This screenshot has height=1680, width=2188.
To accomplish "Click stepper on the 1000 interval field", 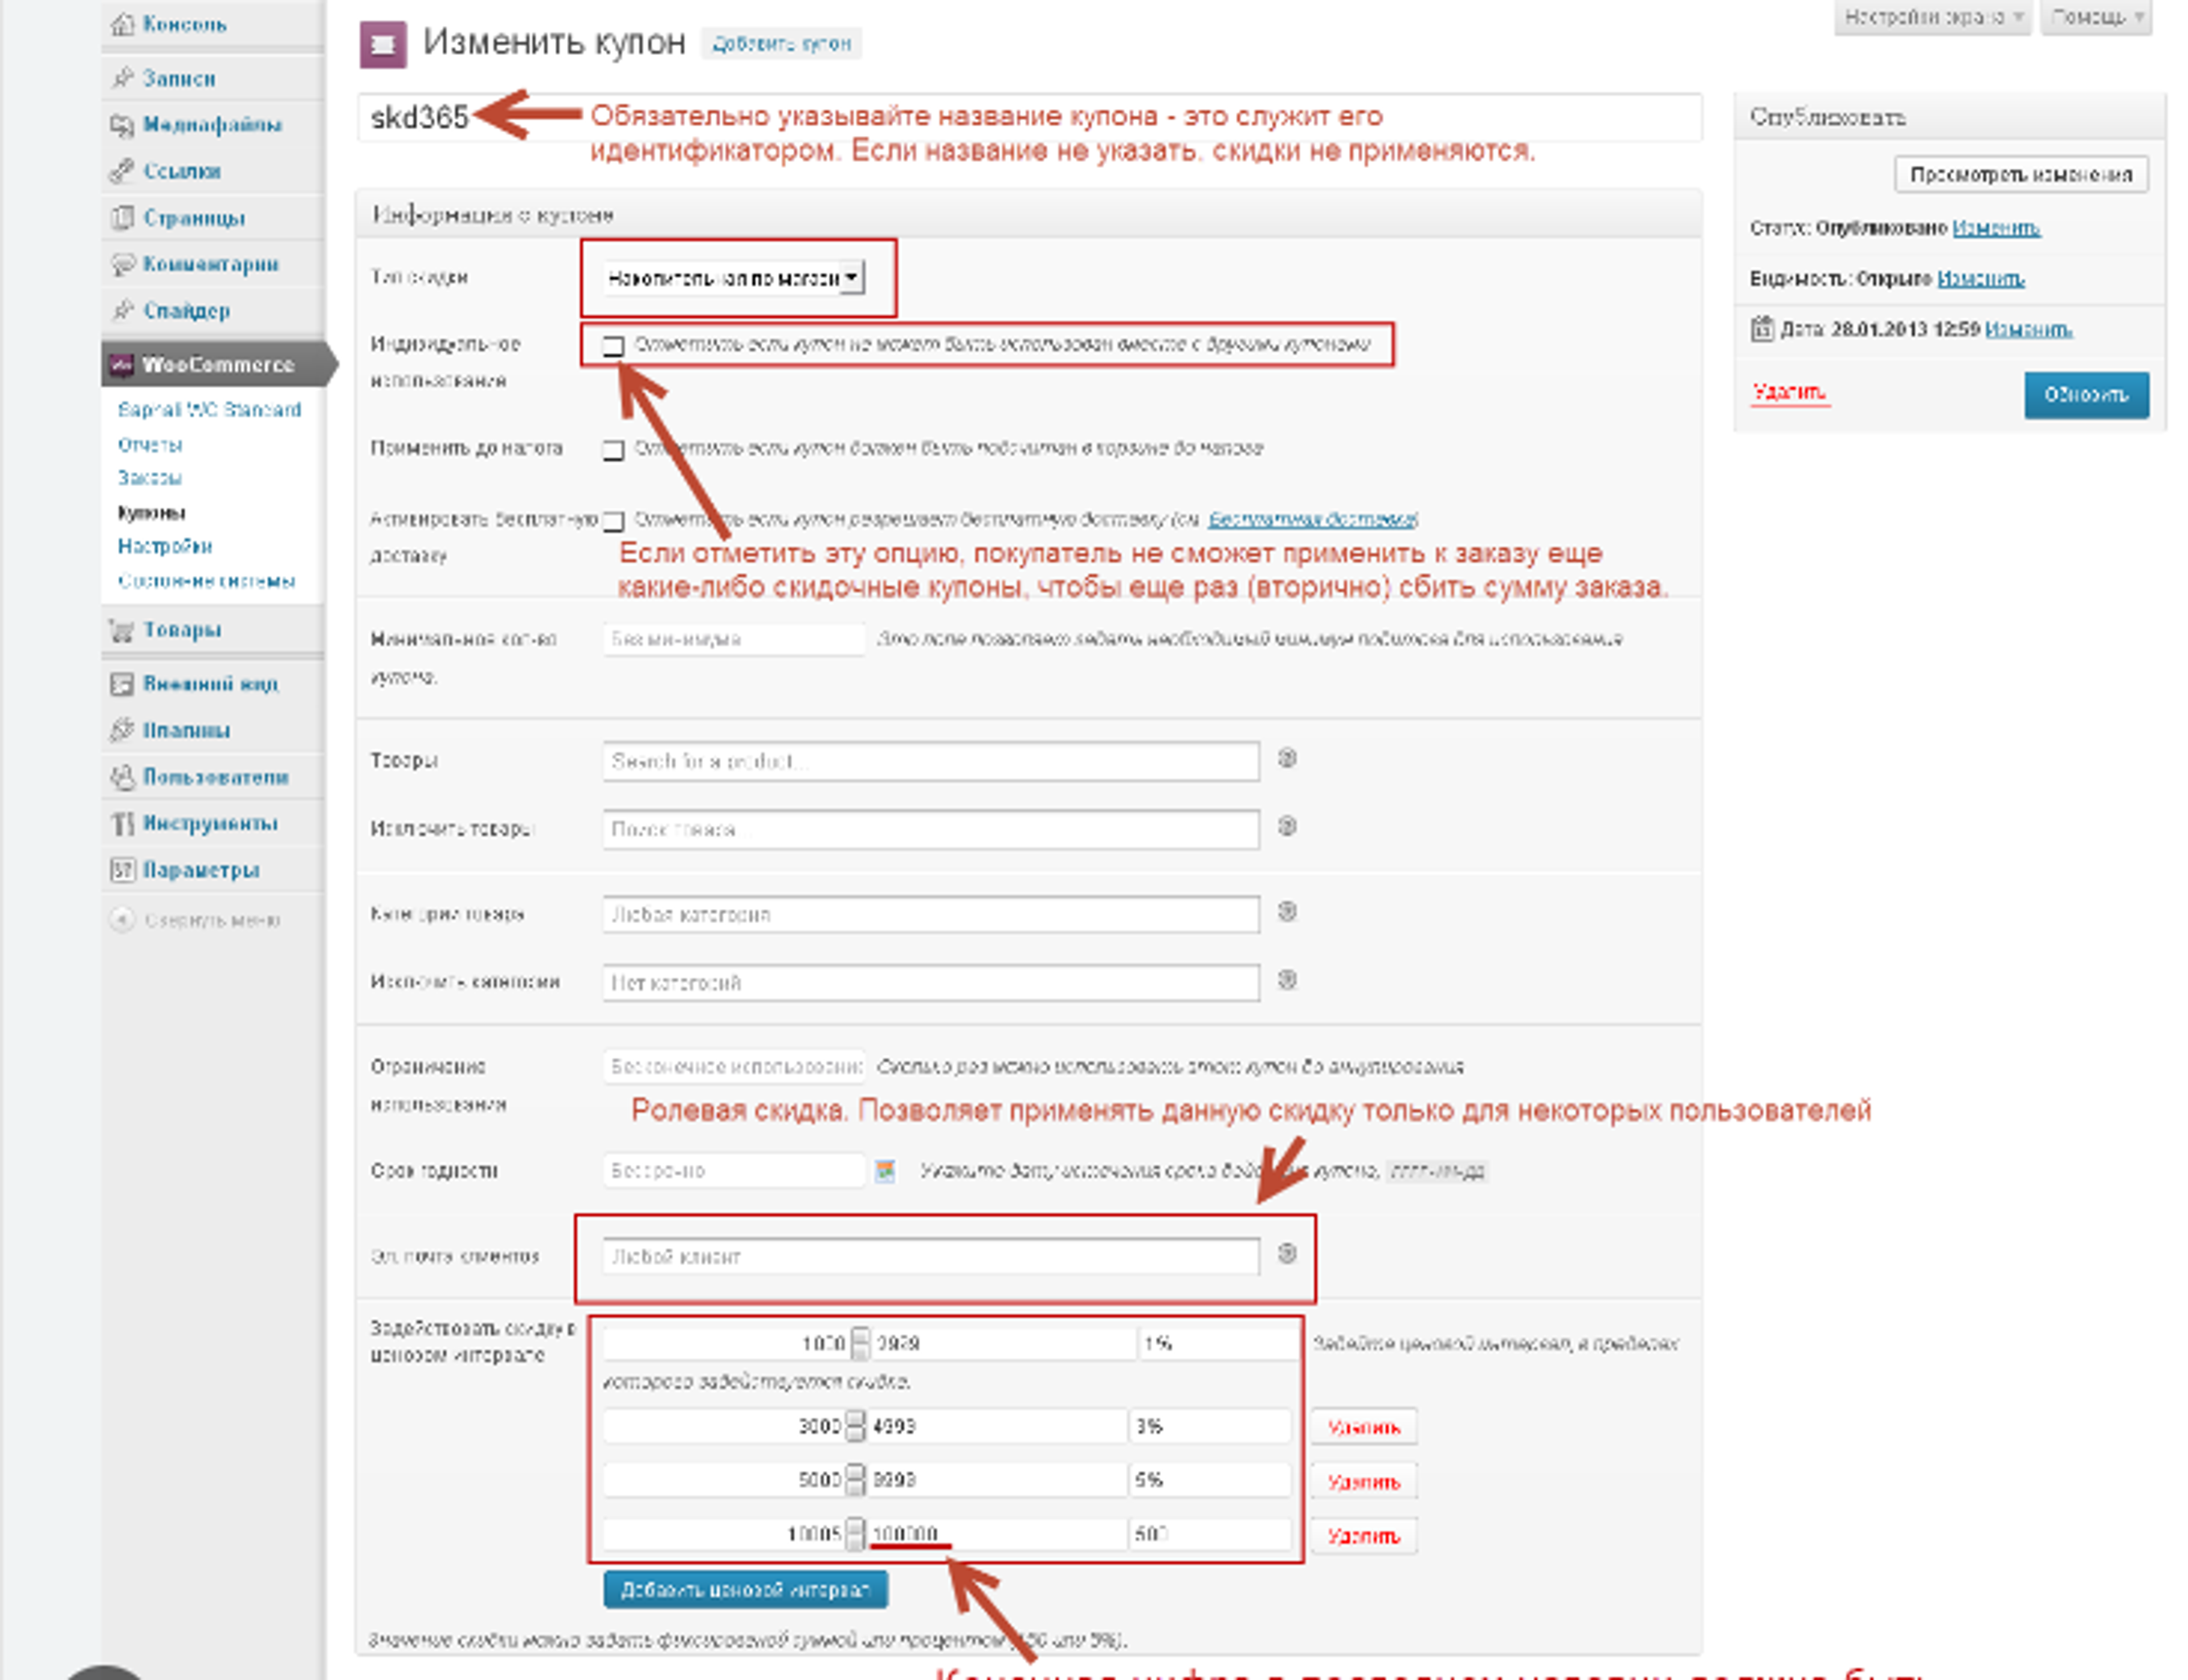I will click(x=860, y=1343).
